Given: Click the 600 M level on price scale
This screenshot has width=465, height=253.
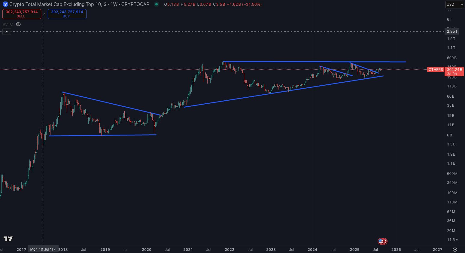Looking at the screenshot, I should [452, 174].
